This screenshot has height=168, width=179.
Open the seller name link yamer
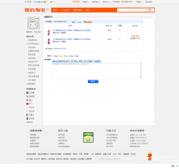[x=79, y=22]
